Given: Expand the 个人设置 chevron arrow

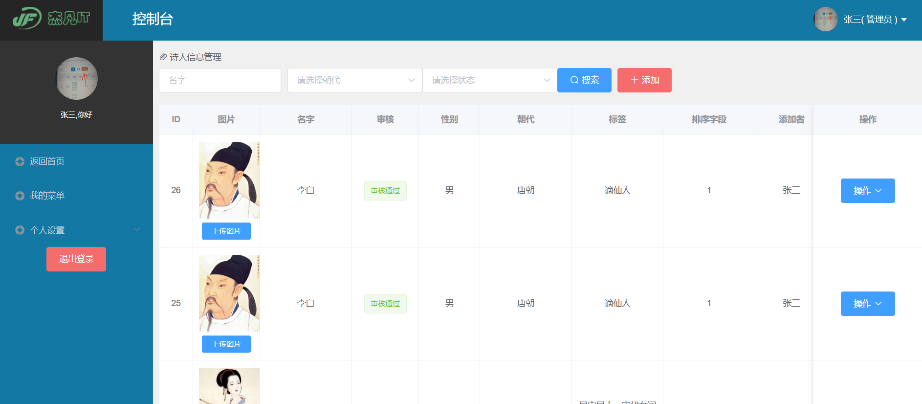Looking at the screenshot, I should (x=137, y=229).
